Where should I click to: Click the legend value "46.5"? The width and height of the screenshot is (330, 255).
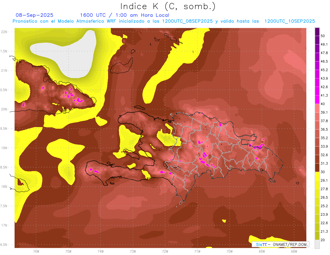point(324,61)
